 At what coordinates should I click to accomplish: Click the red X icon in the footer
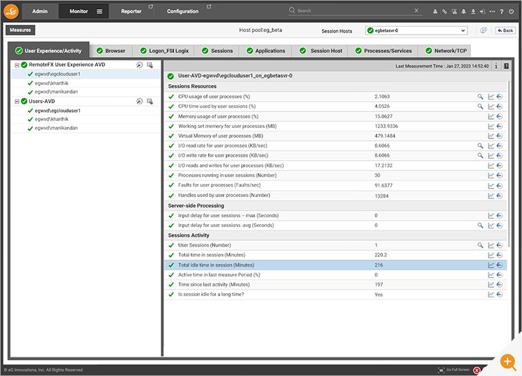tap(477, 370)
